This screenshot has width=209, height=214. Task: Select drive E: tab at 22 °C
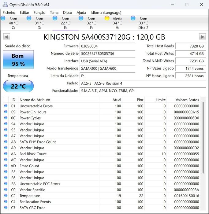point(65,23)
